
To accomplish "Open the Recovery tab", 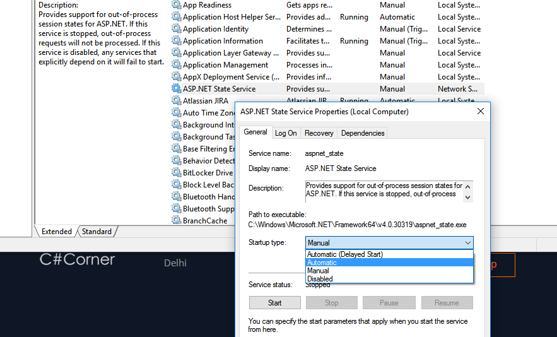I will pos(319,133).
